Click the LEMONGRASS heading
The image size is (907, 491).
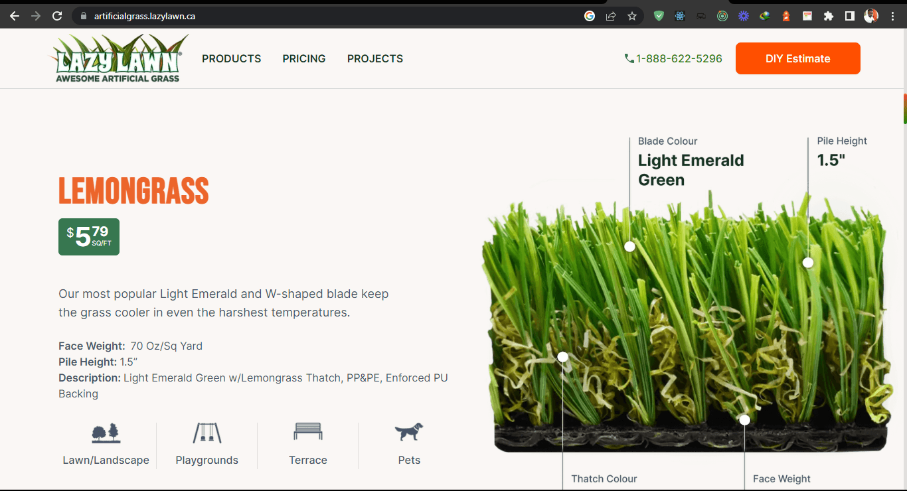133,191
